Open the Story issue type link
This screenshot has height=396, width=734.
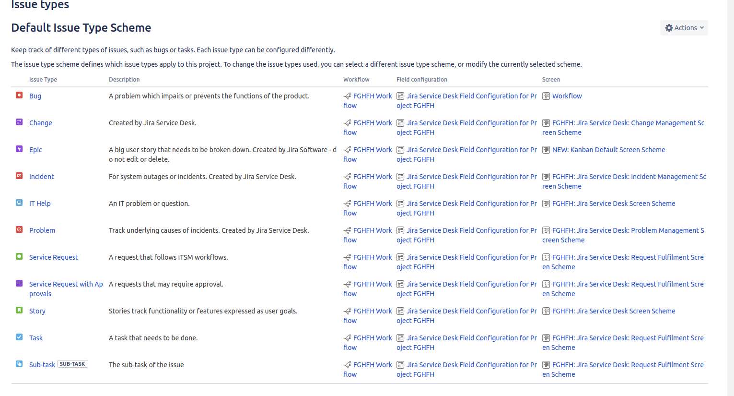click(37, 311)
